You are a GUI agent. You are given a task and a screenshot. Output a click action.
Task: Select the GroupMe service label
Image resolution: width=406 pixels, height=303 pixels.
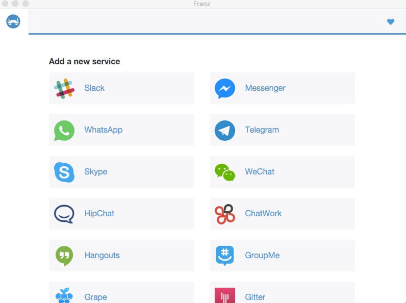[262, 256]
